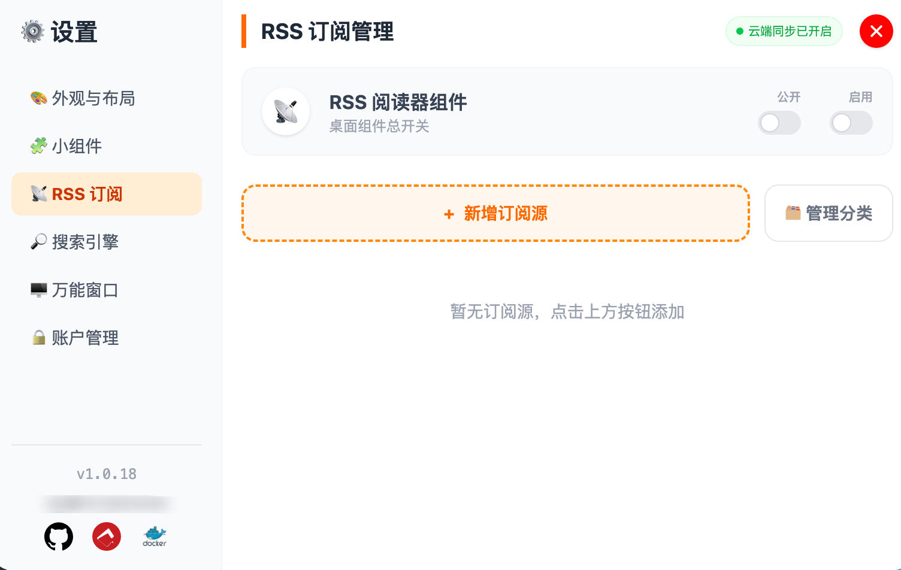Click 新增订阅源 to add a feed

(x=495, y=213)
